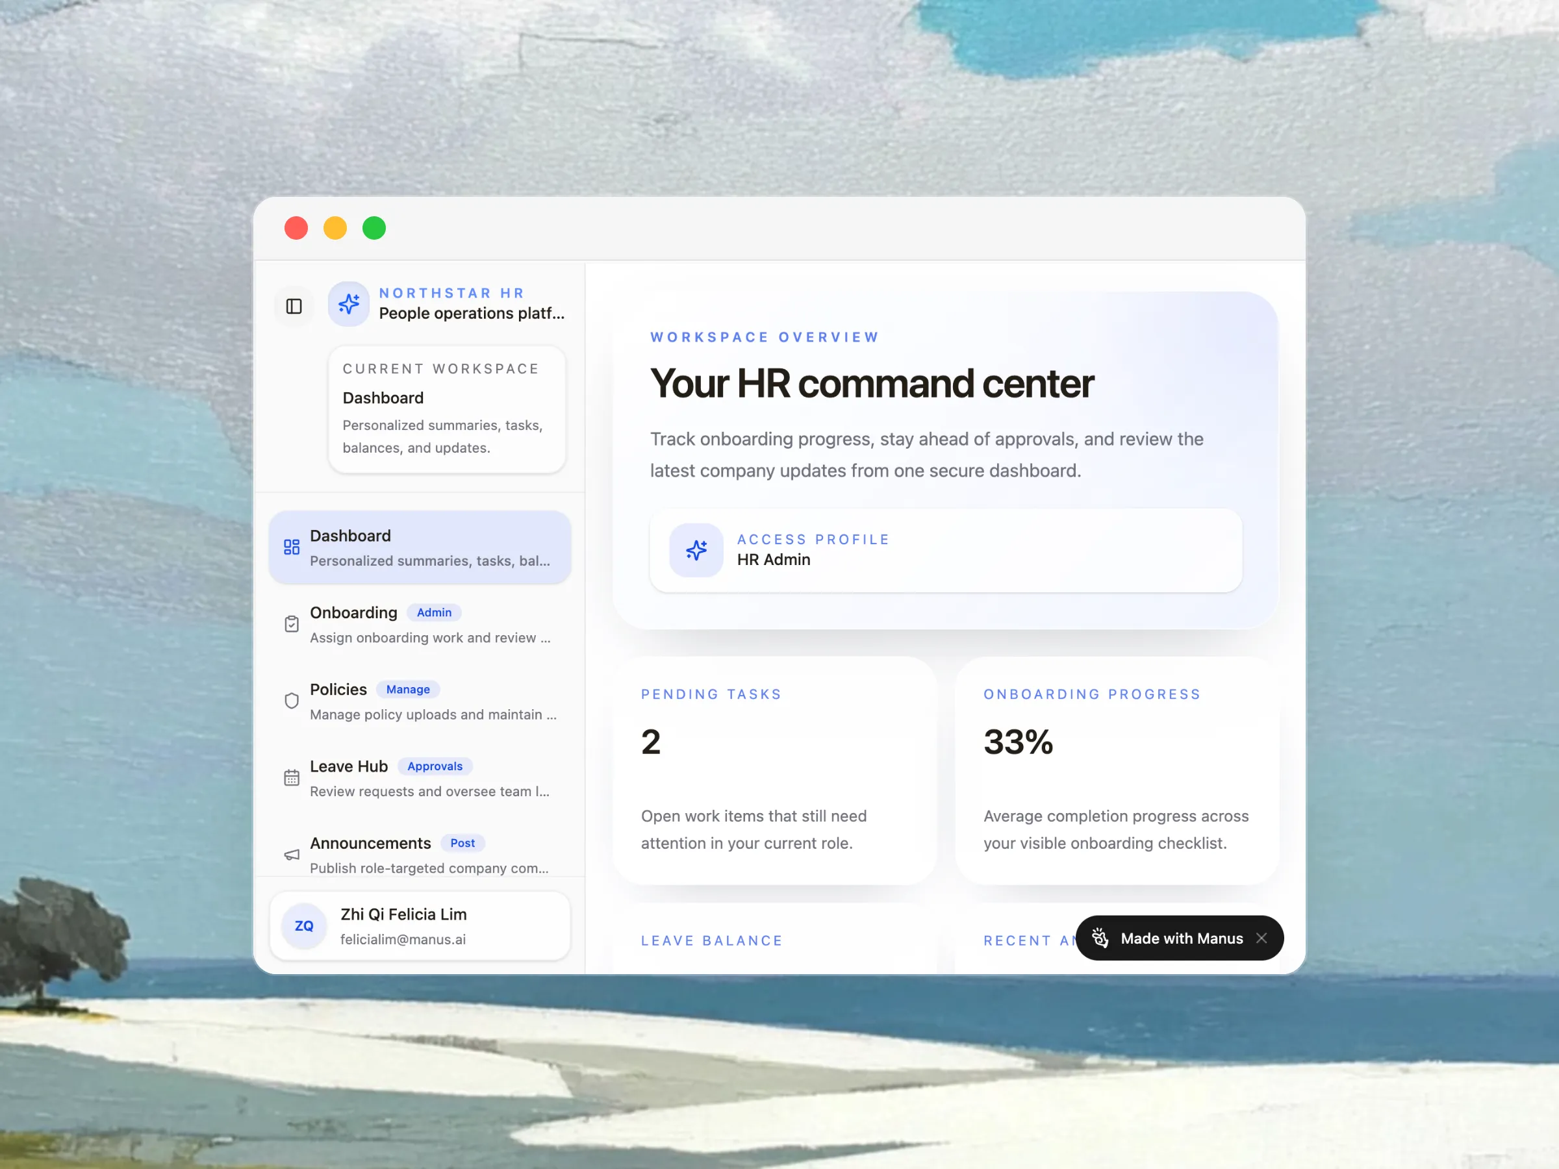Click the Northstar HR sparkle logo

(349, 304)
